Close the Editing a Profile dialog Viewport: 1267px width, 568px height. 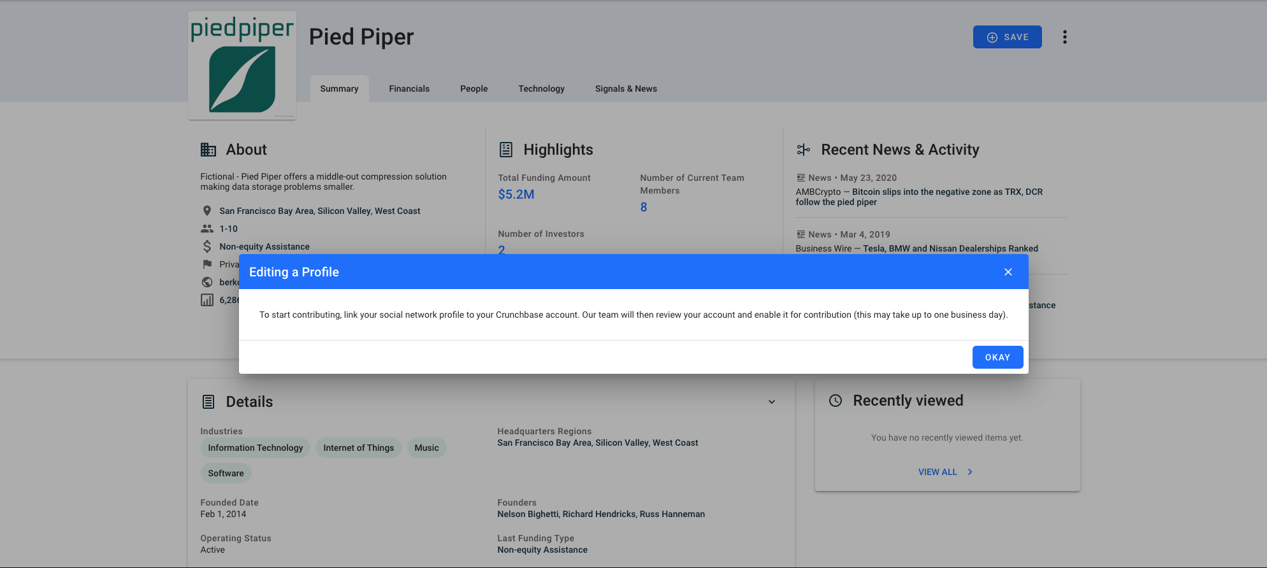point(1008,272)
